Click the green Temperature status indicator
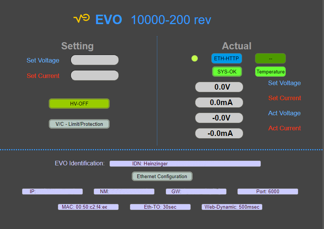This screenshot has width=324, height=229. point(270,72)
